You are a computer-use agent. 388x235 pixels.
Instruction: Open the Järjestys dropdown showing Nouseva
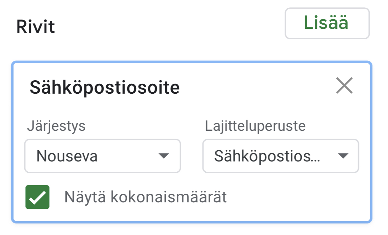tap(102, 156)
